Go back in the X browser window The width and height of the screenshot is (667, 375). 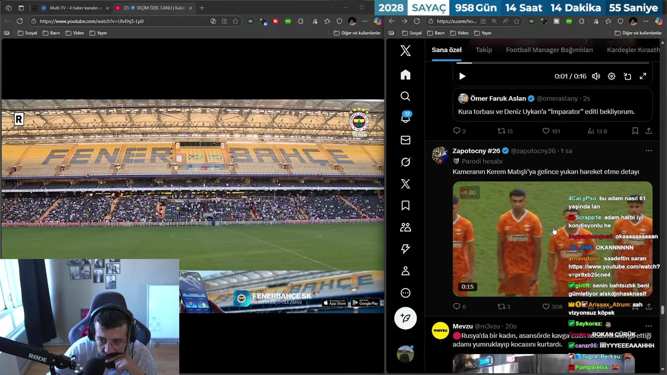[392, 21]
